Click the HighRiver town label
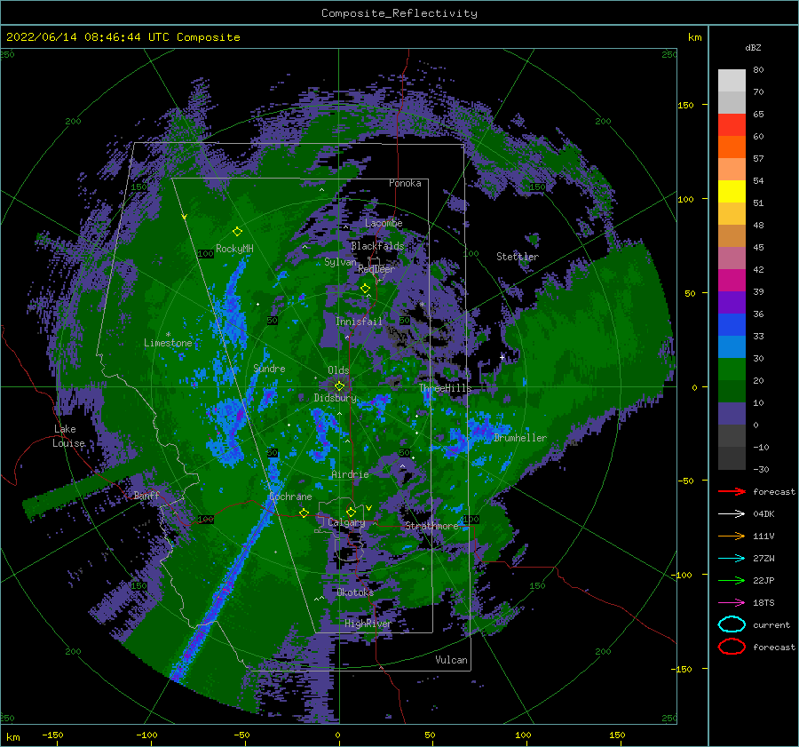Screen dimensions: 799x747 pos(368,624)
